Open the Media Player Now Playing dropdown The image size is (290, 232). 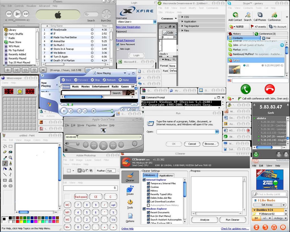125,73
